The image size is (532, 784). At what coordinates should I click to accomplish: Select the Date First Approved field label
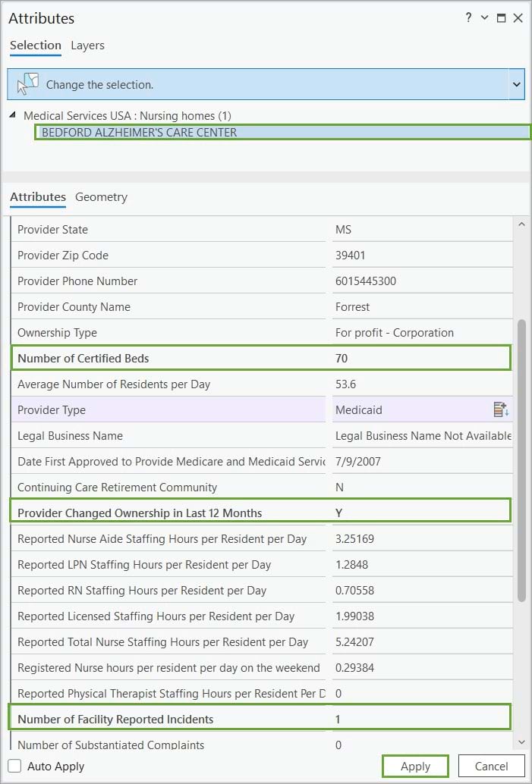172,462
